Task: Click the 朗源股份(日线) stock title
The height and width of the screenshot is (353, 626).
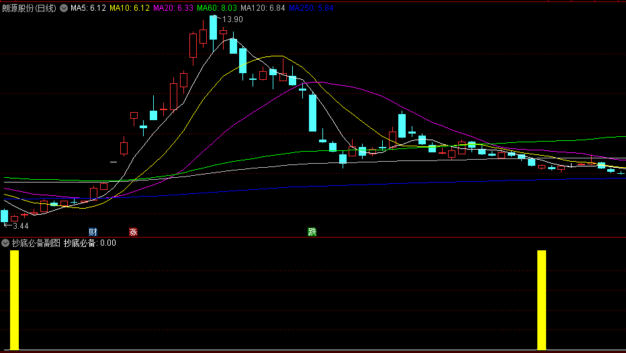Action: [x=29, y=8]
